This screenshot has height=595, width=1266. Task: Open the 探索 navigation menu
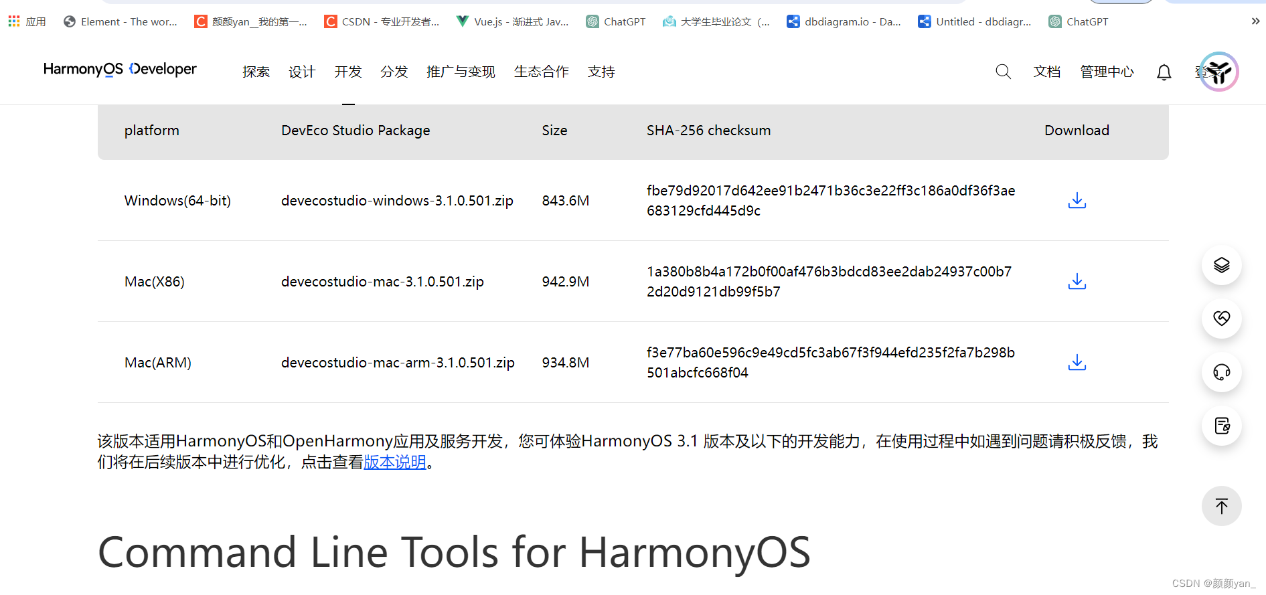[x=256, y=72]
